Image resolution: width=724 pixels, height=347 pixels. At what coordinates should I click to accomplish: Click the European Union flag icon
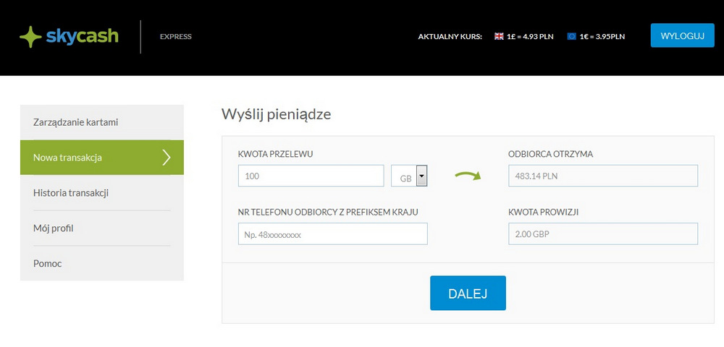572,36
